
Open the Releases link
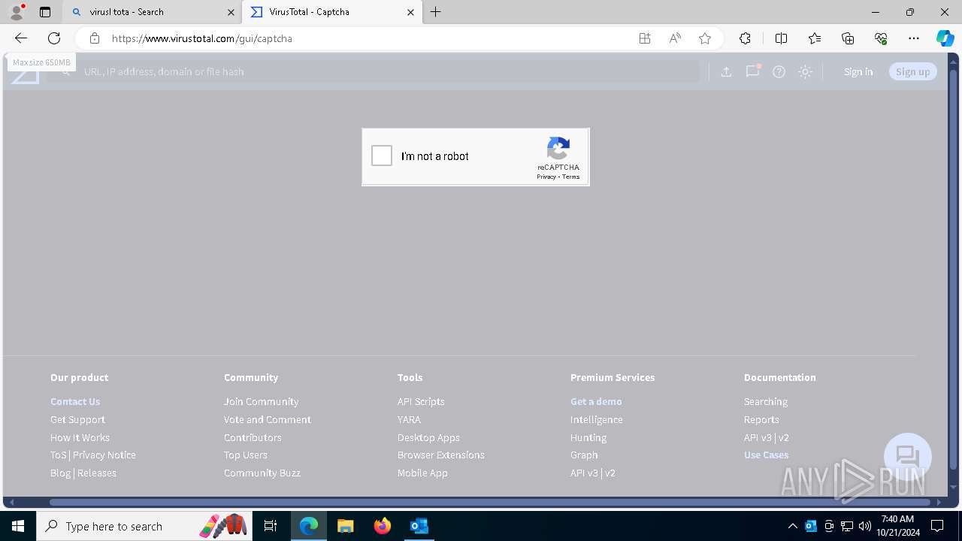click(97, 473)
